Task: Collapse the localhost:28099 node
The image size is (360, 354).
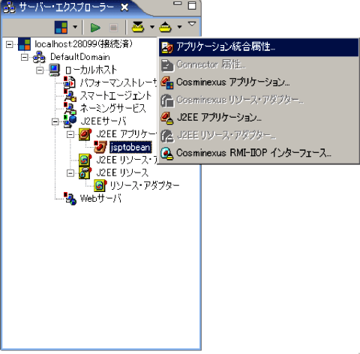Action: (x=10, y=44)
